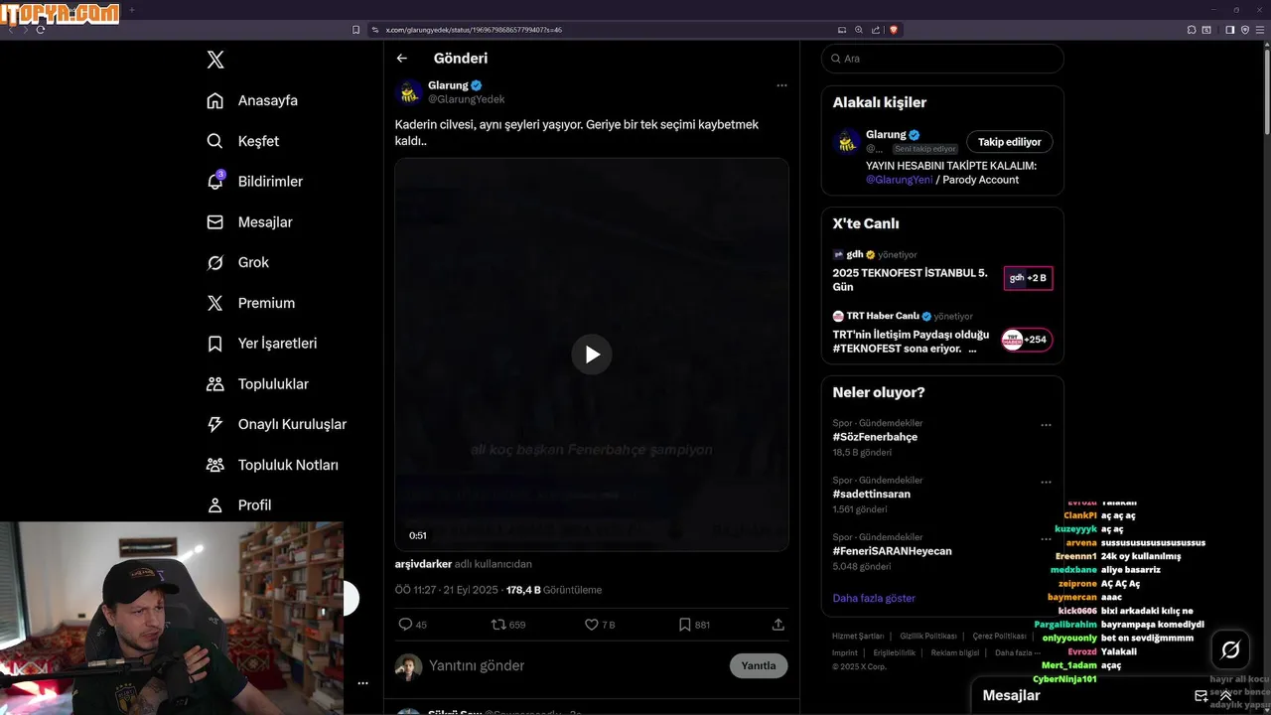Open the 2025 TEKNOFEST İSTANBUL live broadcast
1271x715 pixels.
(x=911, y=279)
